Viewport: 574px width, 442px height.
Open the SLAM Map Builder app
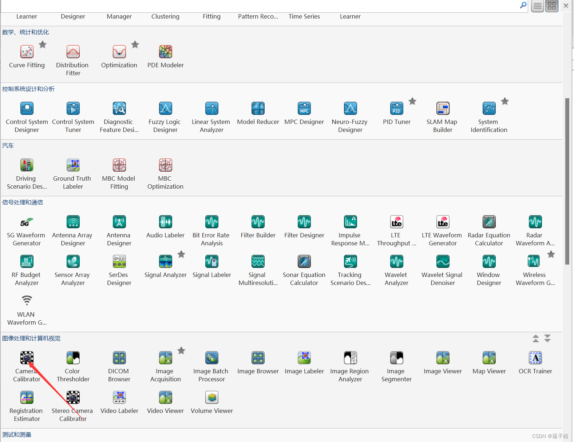point(443,108)
